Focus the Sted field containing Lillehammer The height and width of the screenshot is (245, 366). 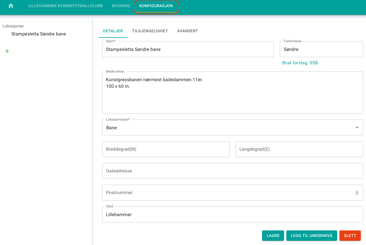point(233,214)
